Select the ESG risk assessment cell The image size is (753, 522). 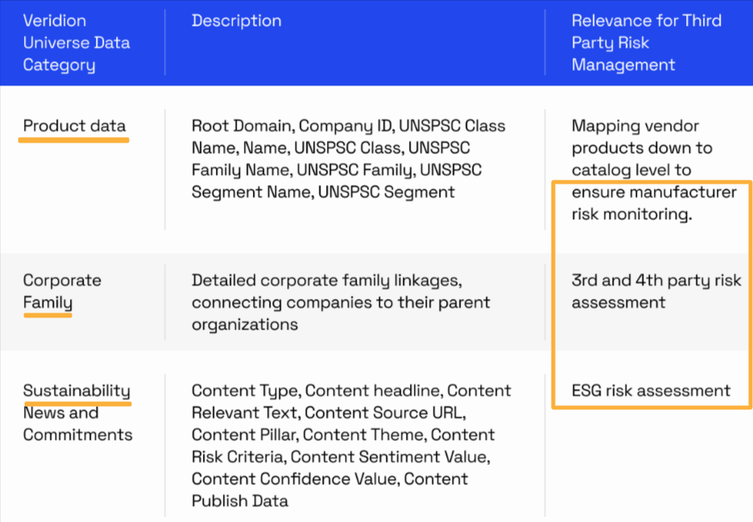(652, 391)
